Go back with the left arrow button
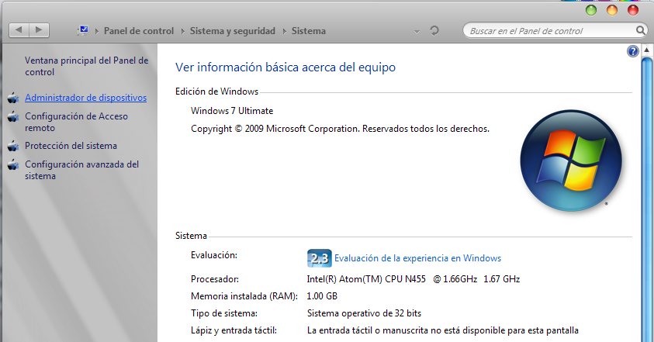 19,30
